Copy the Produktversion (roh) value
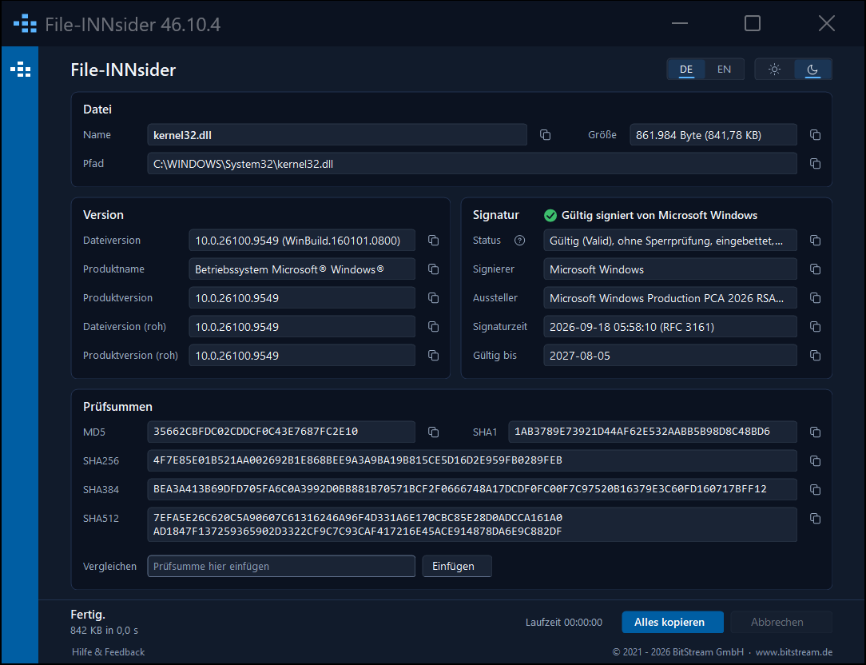This screenshot has height=665, width=866. click(x=434, y=356)
